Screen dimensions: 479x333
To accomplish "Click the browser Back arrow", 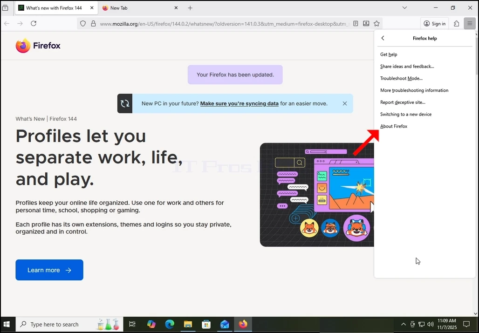I will [7, 23].
